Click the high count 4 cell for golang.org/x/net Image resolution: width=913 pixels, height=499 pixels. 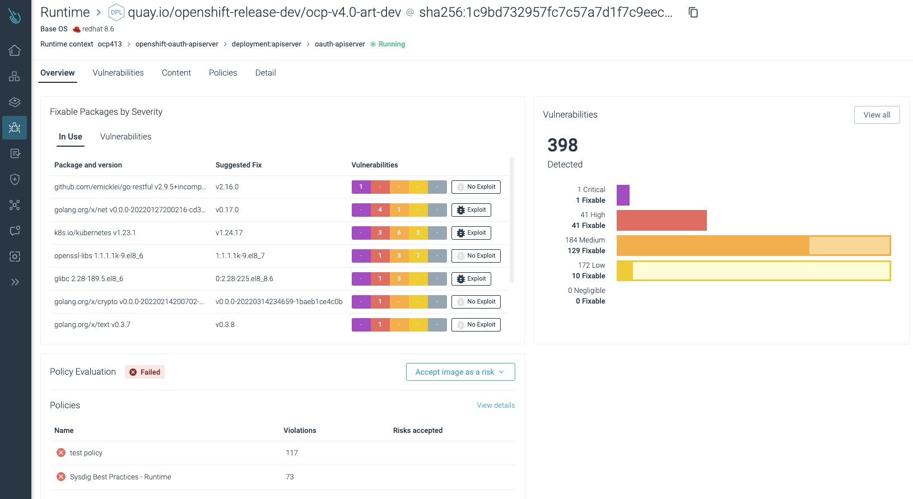point(380,210)
